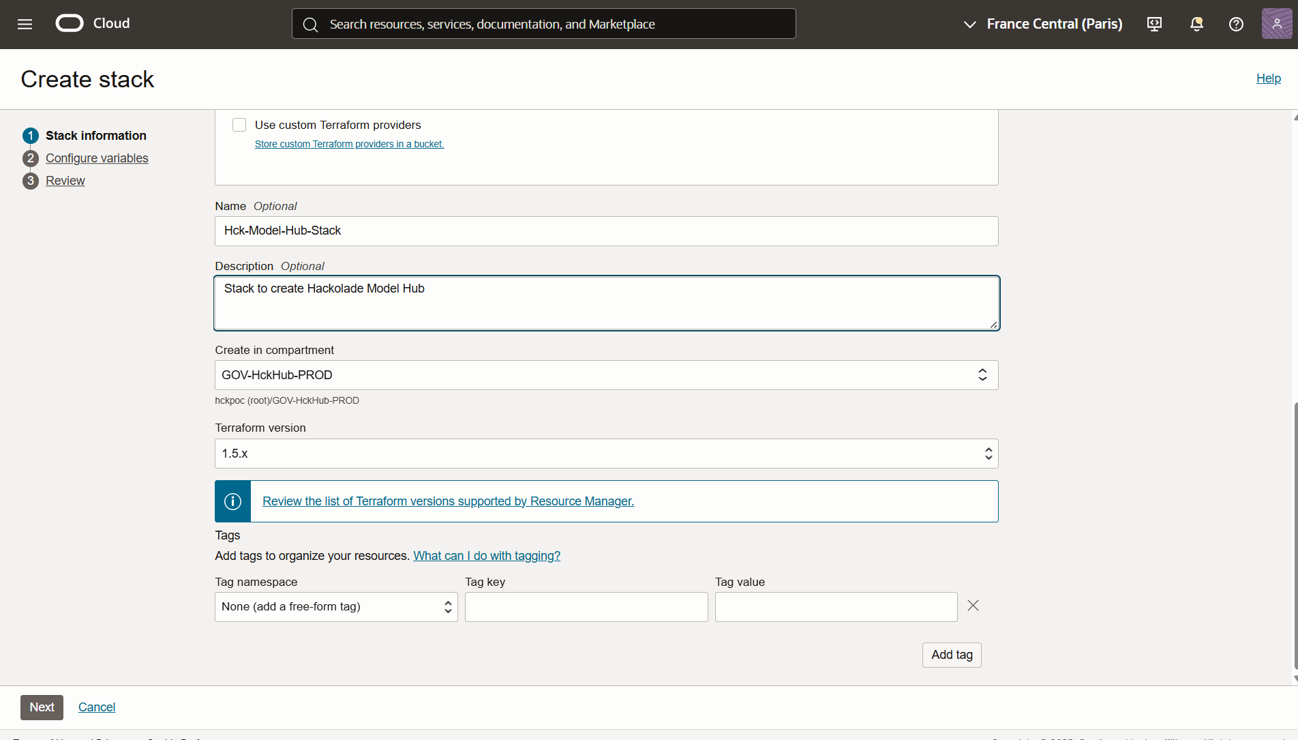Open the France Central region selector
Screen dimensions: 1298x740
(x=1042, y=24)
